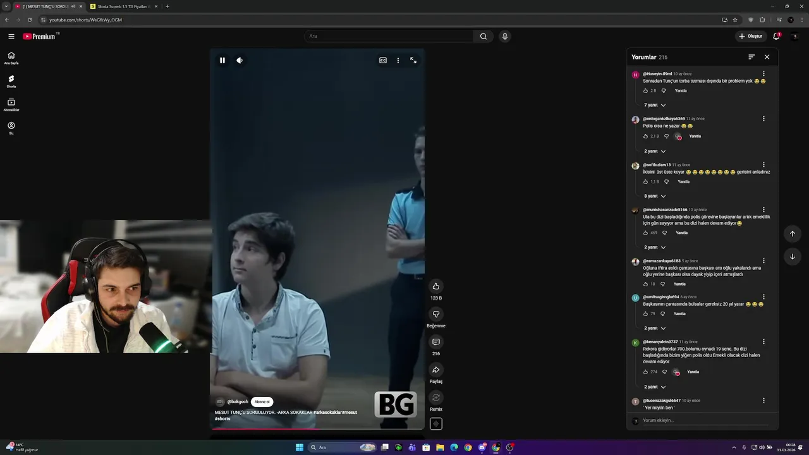This screenshot has height=455, width=809.
Task: Share the Short via Paylaş
Action: (436, 370)
